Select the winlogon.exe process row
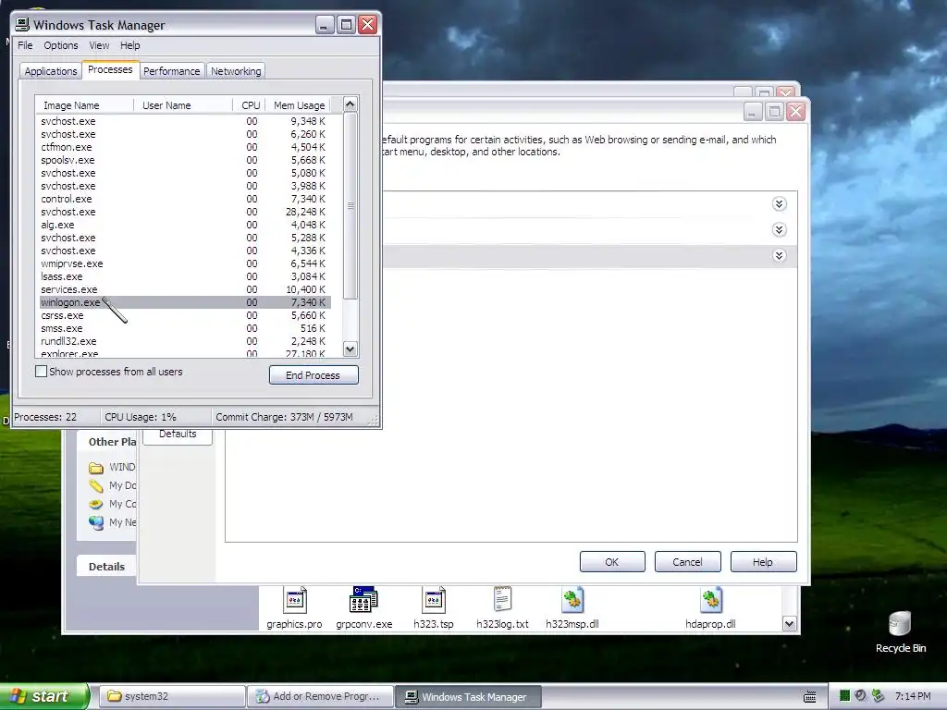 [183, 302]
